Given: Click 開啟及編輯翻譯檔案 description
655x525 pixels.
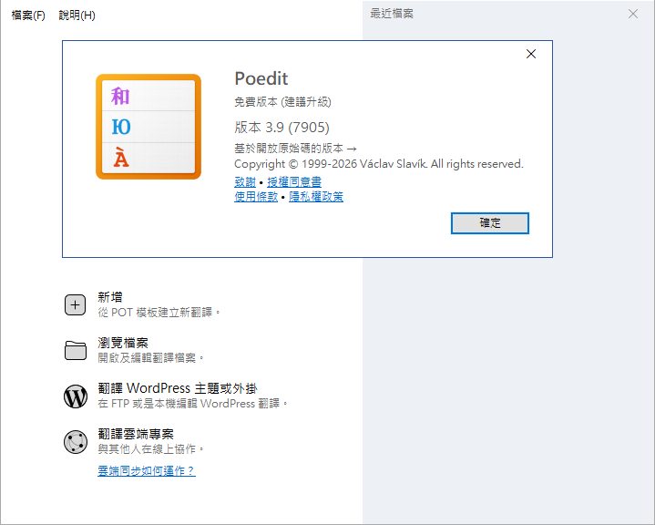Looking at the screenshot, I should pos(151,358).
